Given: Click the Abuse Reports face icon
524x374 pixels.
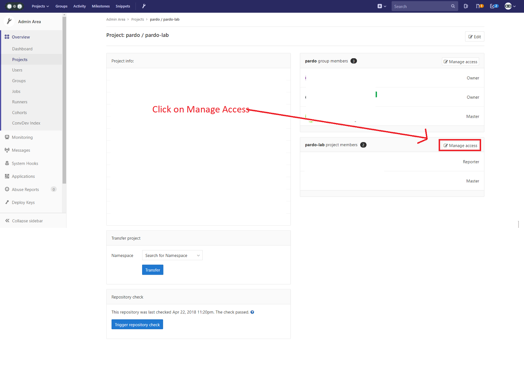Looking at the screenshot, I should pyautogui.click(x=7, y=189).
